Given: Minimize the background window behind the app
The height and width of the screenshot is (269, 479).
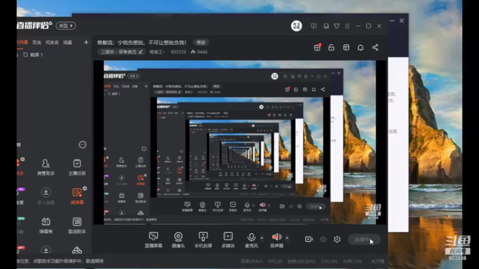Looking at the screenshot, I should [x=392, y=20].
